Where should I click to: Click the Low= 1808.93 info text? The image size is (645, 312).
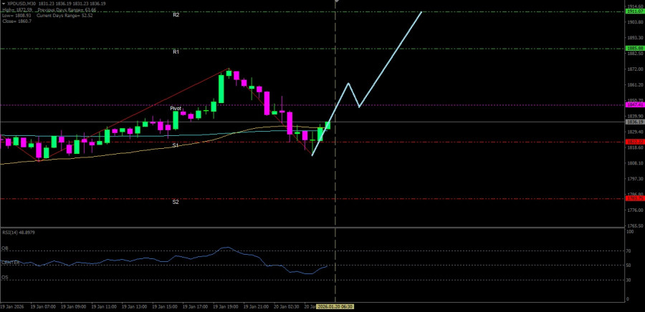tap(16, 15)
